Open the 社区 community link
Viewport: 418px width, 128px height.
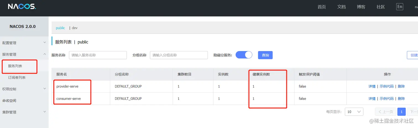381,7
